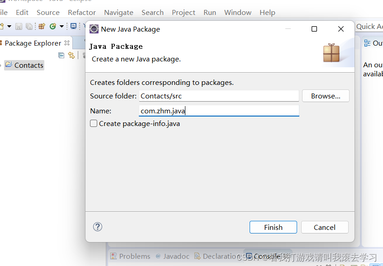Screen dimensions: 383x266
Task: Enable Create package-info.java checkbox
Action: click(x=94, y=123)
